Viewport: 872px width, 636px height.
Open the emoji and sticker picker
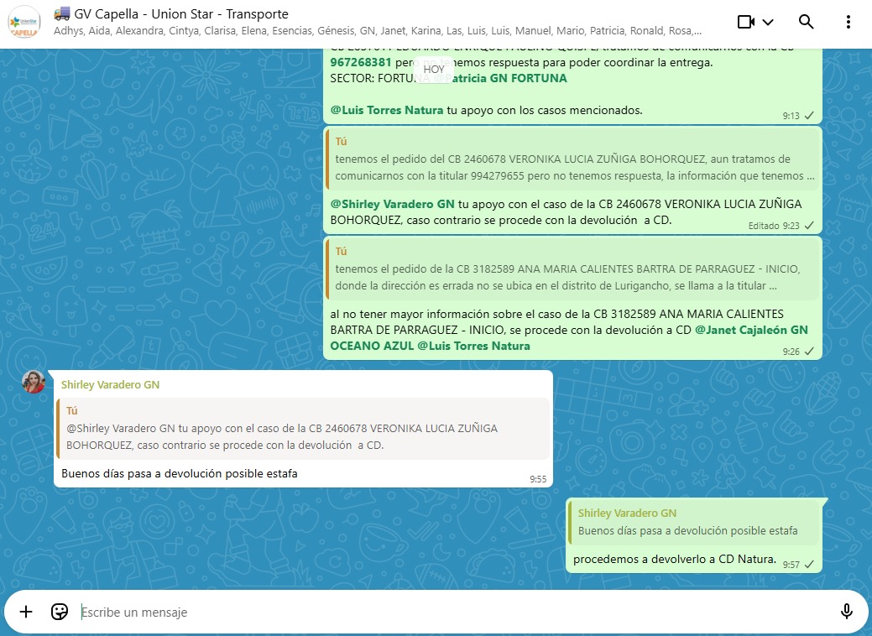[x=59, y=612]
